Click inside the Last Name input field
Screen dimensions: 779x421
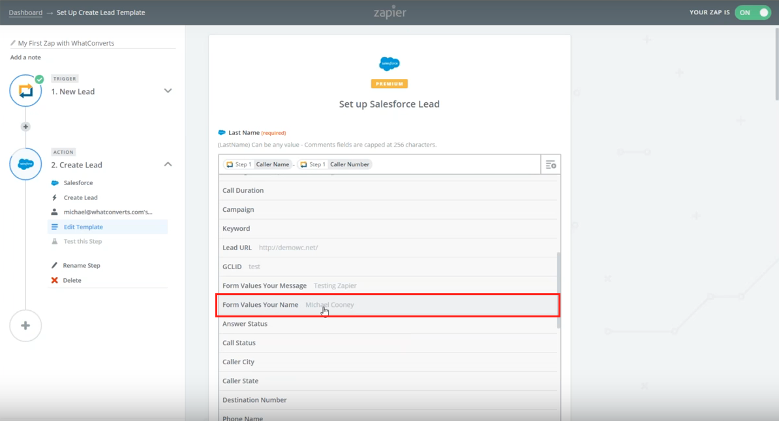point(380,164)
